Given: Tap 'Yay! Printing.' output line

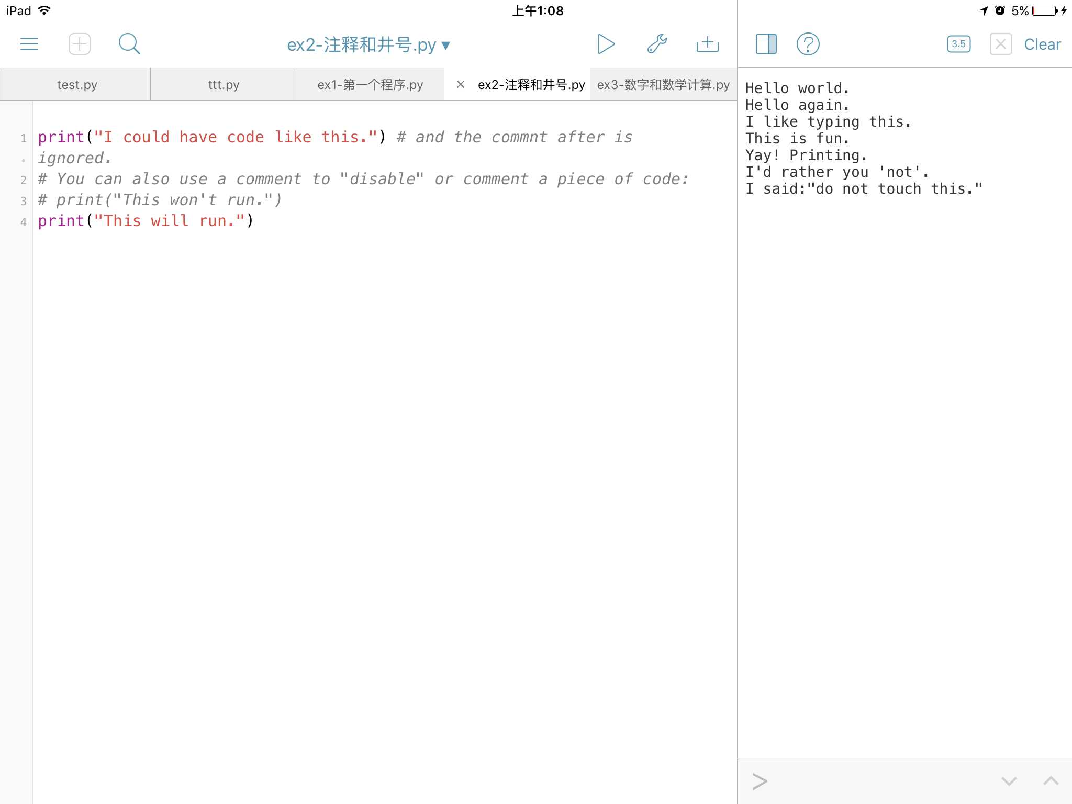Looking at the screenshot, I should pos(806,155).
